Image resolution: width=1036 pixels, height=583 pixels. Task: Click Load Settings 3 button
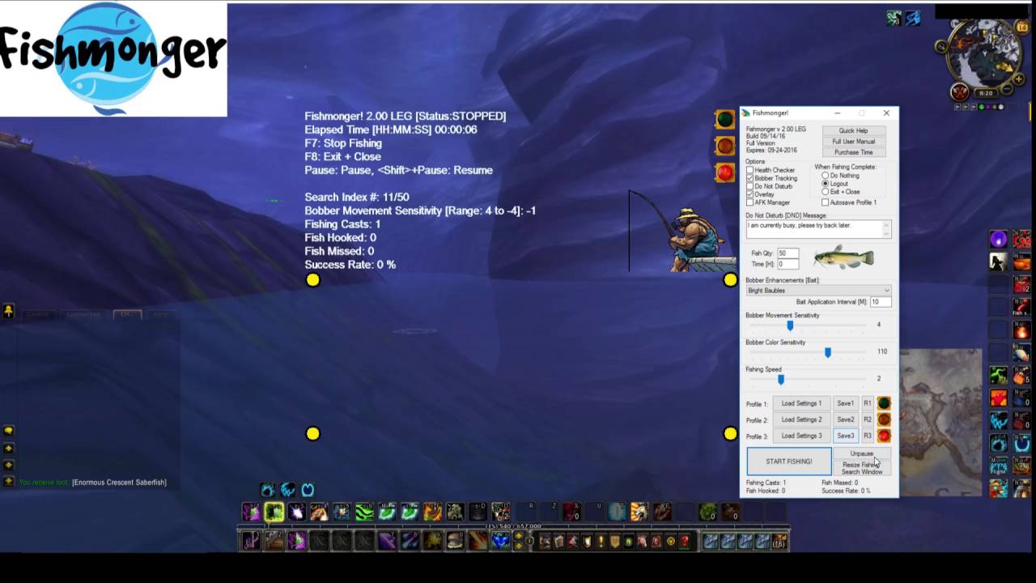[801, 436]
